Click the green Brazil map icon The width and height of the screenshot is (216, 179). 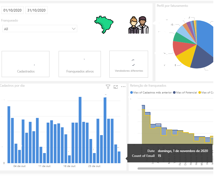point(104,25)
